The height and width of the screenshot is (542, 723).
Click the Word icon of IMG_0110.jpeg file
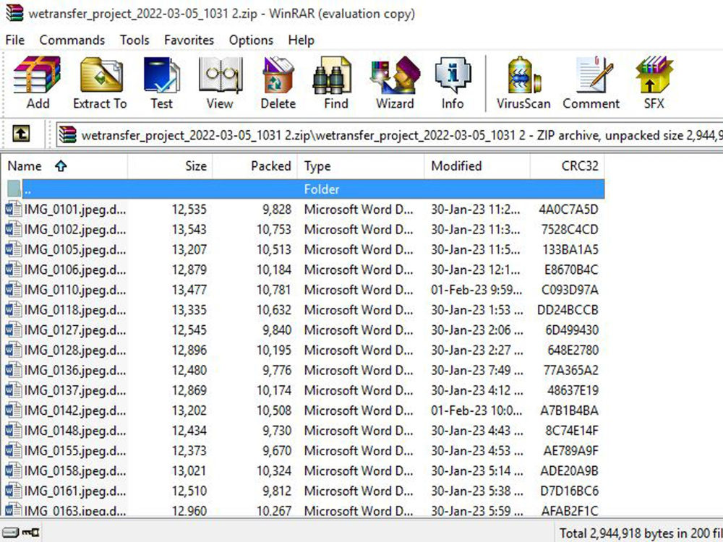pos(13,290)
